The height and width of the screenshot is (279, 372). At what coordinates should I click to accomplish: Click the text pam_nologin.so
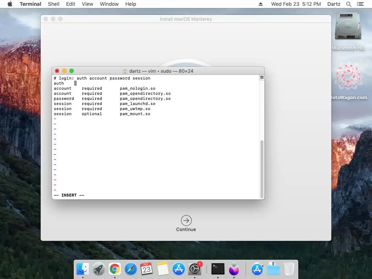pyautogui.click(x=137, y=89)
